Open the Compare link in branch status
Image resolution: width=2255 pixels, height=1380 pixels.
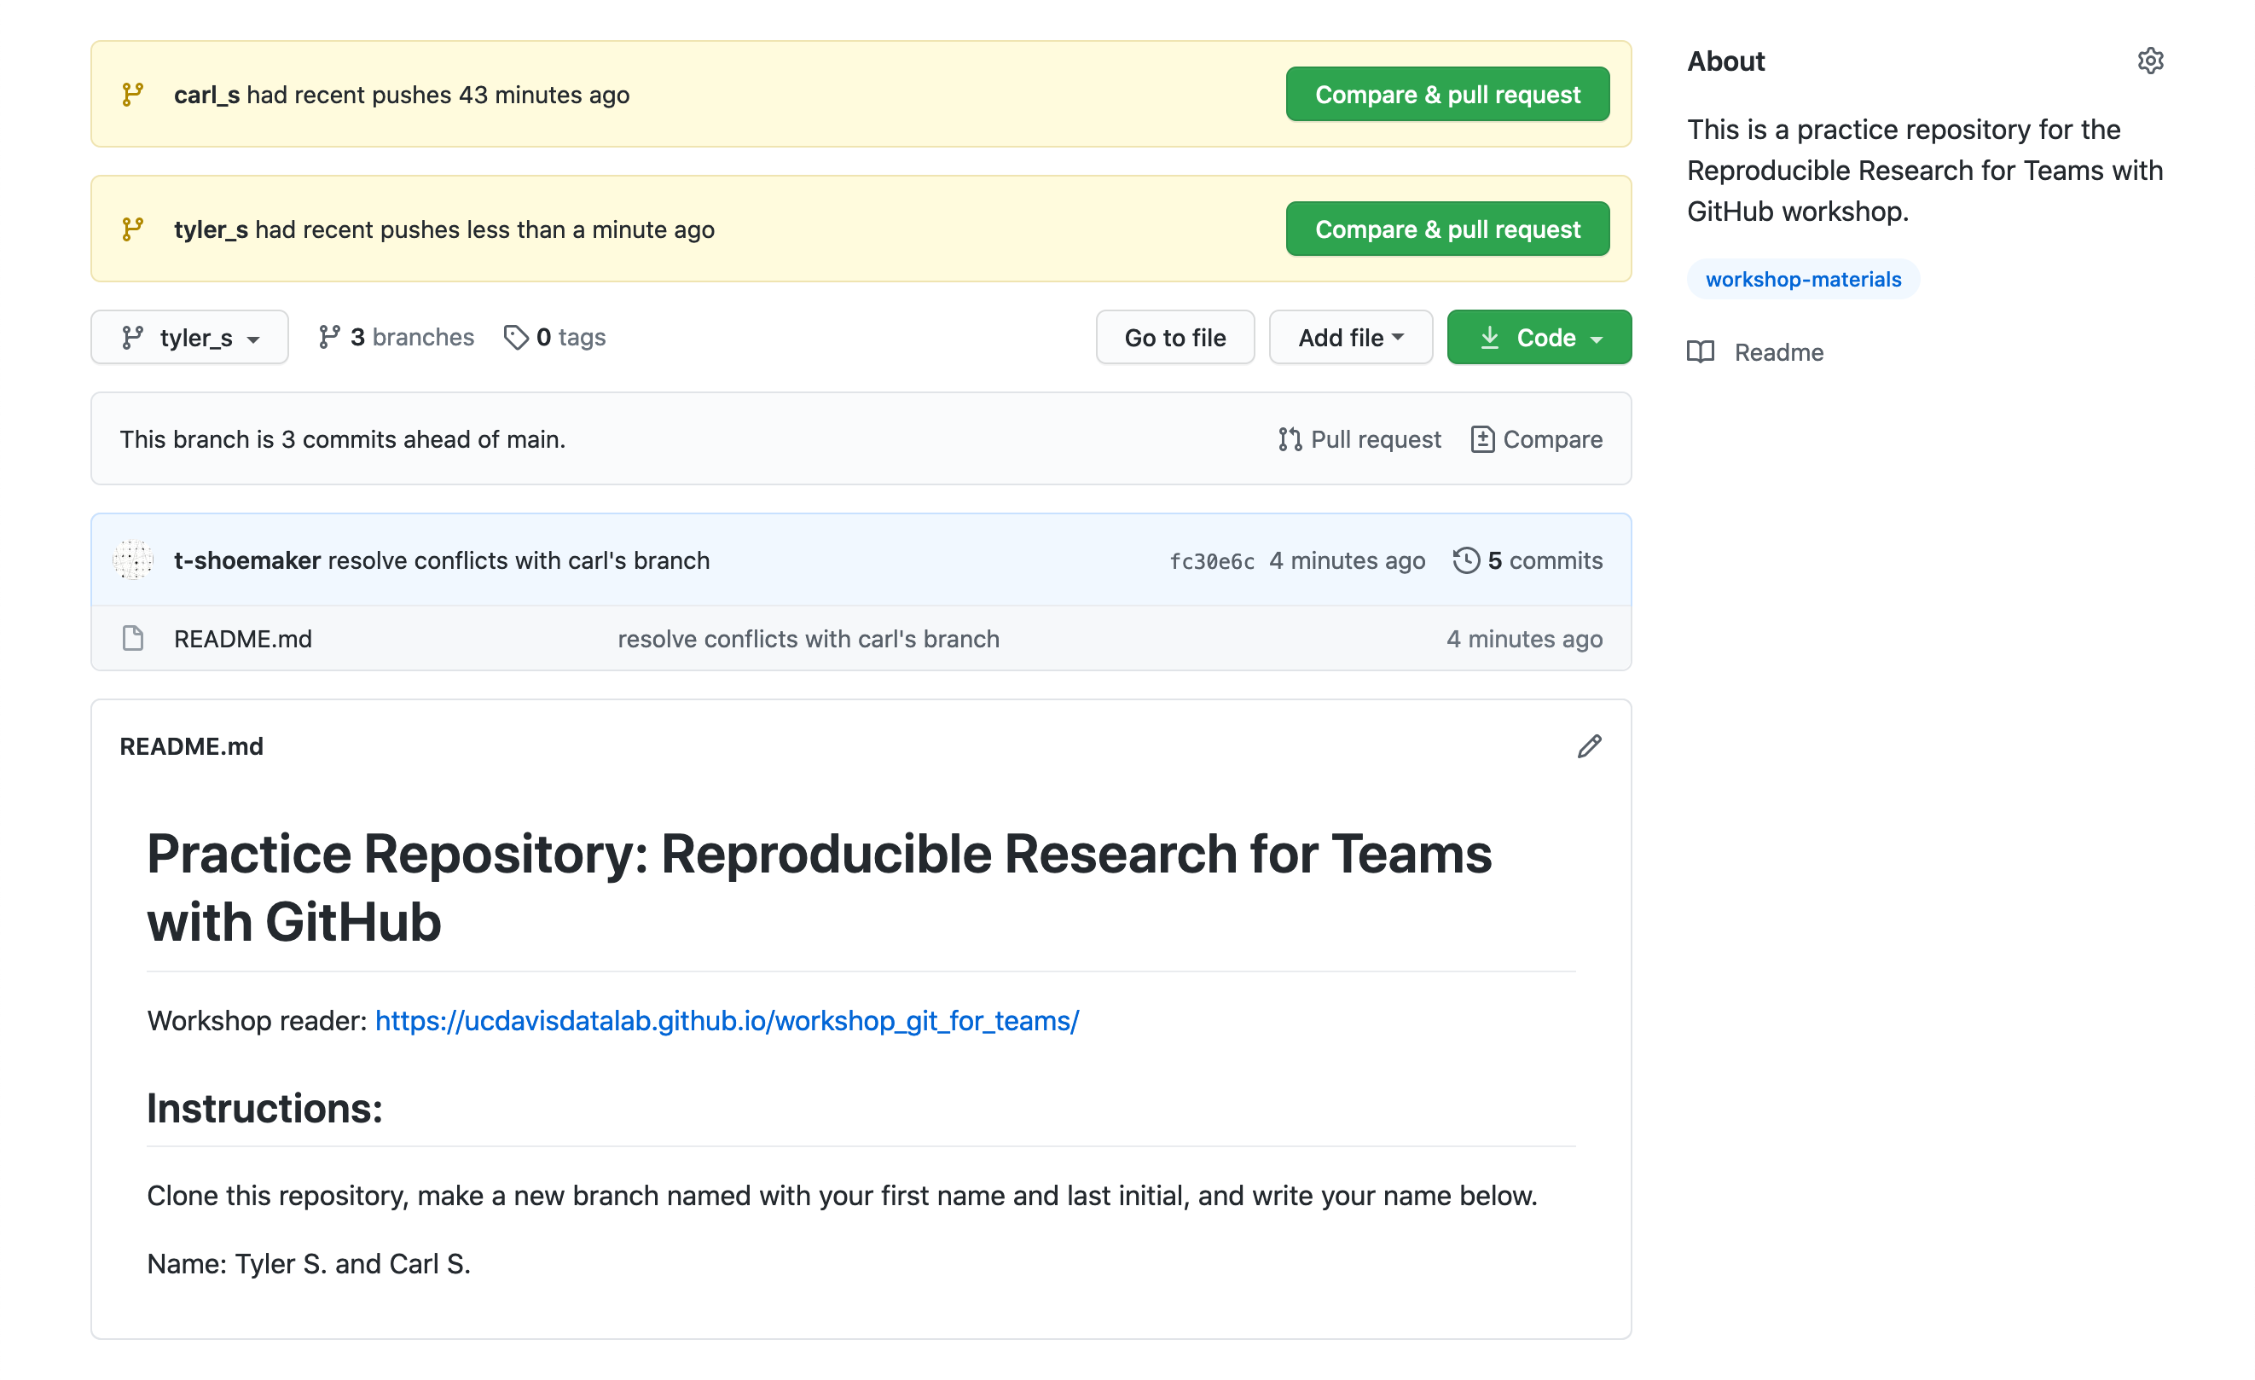click(1538, 439)
